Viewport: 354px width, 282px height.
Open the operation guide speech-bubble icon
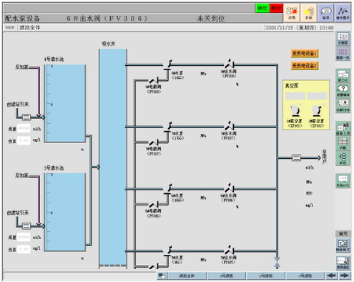tap(325, 13)
